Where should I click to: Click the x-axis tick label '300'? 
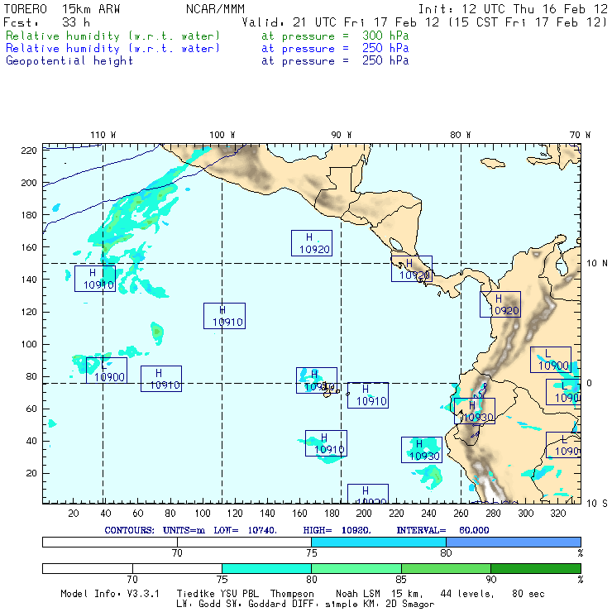[x=525, y=514]
